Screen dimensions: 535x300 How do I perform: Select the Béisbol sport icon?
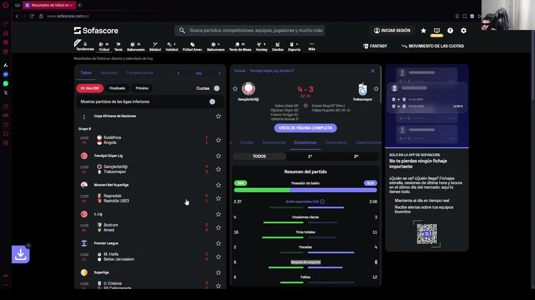[x=155, y=47]
